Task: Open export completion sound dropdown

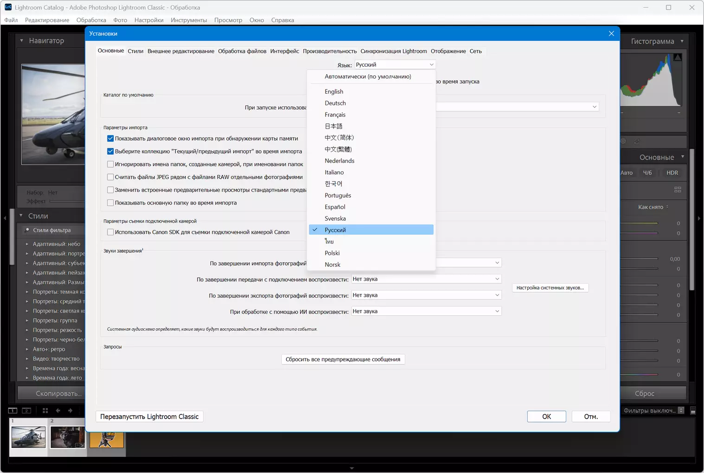Action: click(x=426, y=295)
